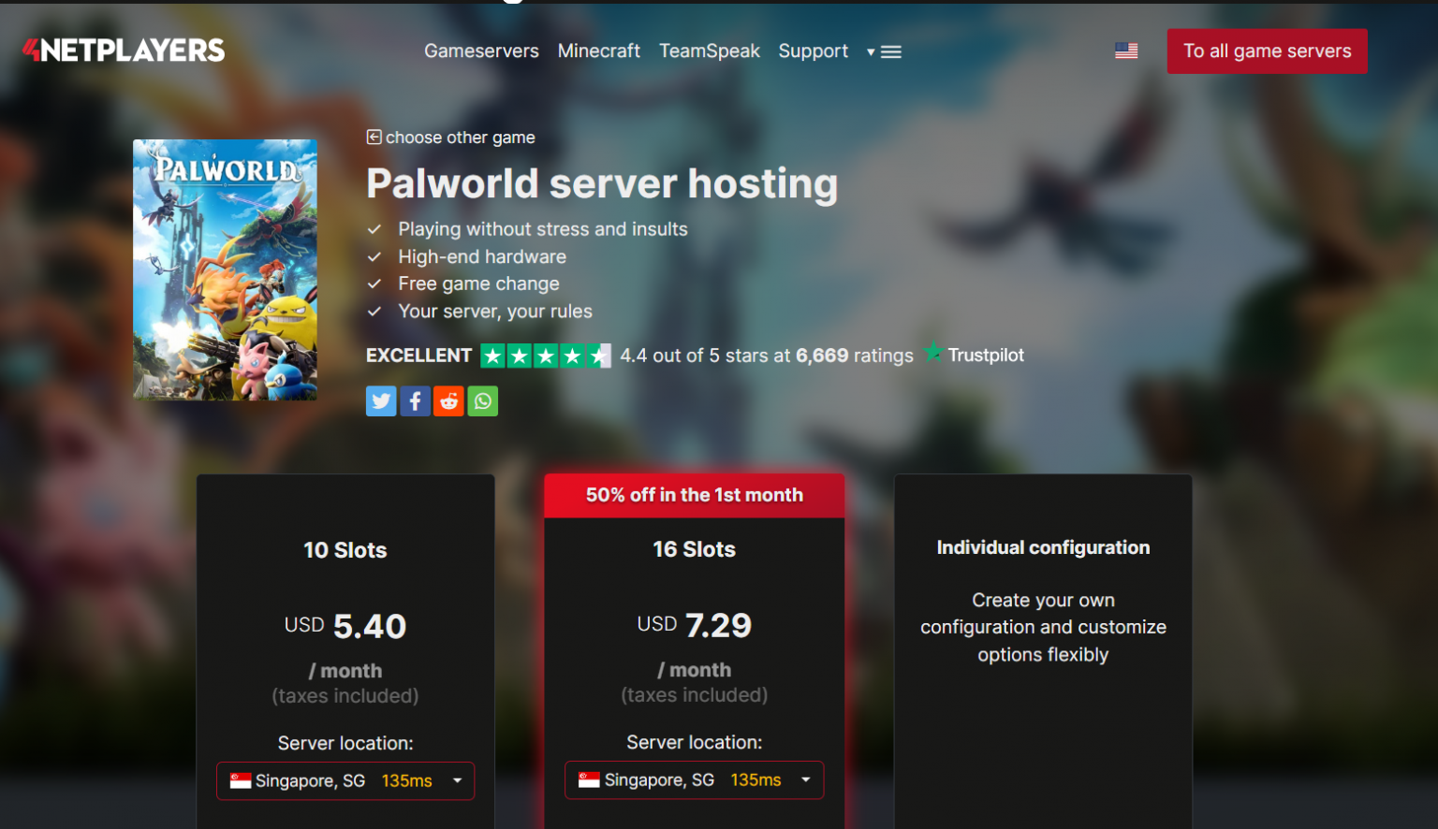Click the USD 5.40 price
The width and height of the screenshot is (1438, 829).
(x=345, y=626)
